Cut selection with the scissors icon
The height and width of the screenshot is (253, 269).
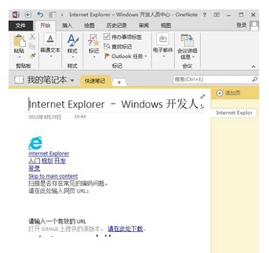pos(32,37)
